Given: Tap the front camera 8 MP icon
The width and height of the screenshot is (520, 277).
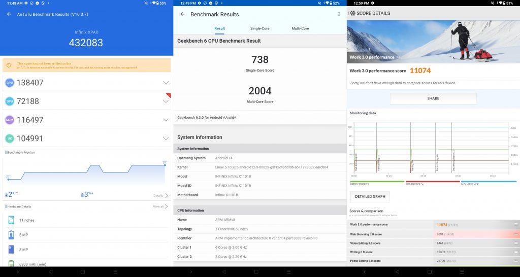Looking at the screenshot, I should [x=11, y=235].
